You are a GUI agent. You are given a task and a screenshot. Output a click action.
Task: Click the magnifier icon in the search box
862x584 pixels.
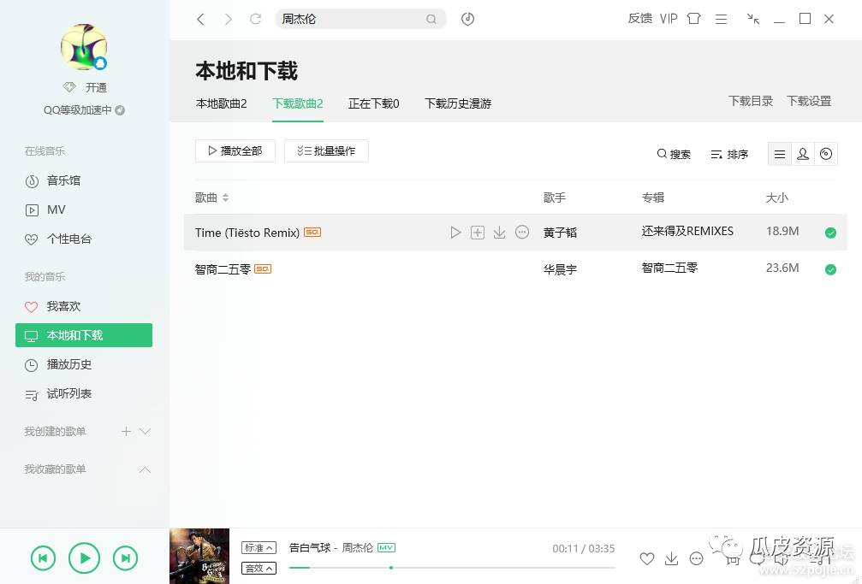click(431, 19)
